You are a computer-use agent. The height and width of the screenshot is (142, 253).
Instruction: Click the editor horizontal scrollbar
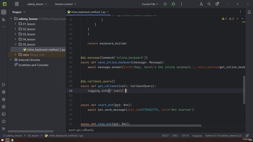pos(141,125)
